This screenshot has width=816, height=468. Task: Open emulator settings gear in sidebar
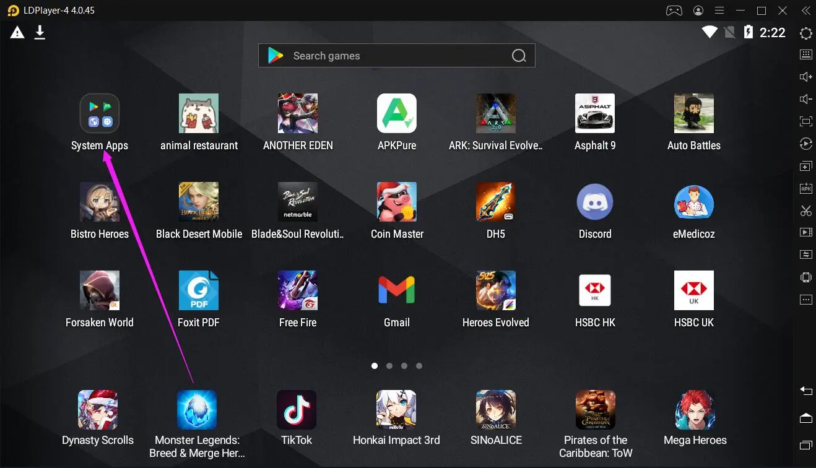click(806, 33)
